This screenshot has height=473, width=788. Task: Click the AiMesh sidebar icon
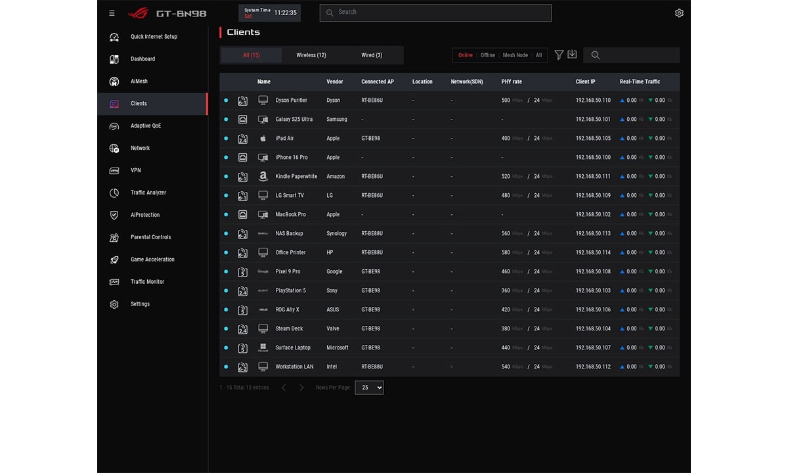coord(114,81)
